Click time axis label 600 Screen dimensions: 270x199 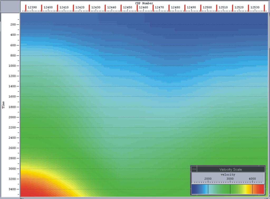coord(13,45)
